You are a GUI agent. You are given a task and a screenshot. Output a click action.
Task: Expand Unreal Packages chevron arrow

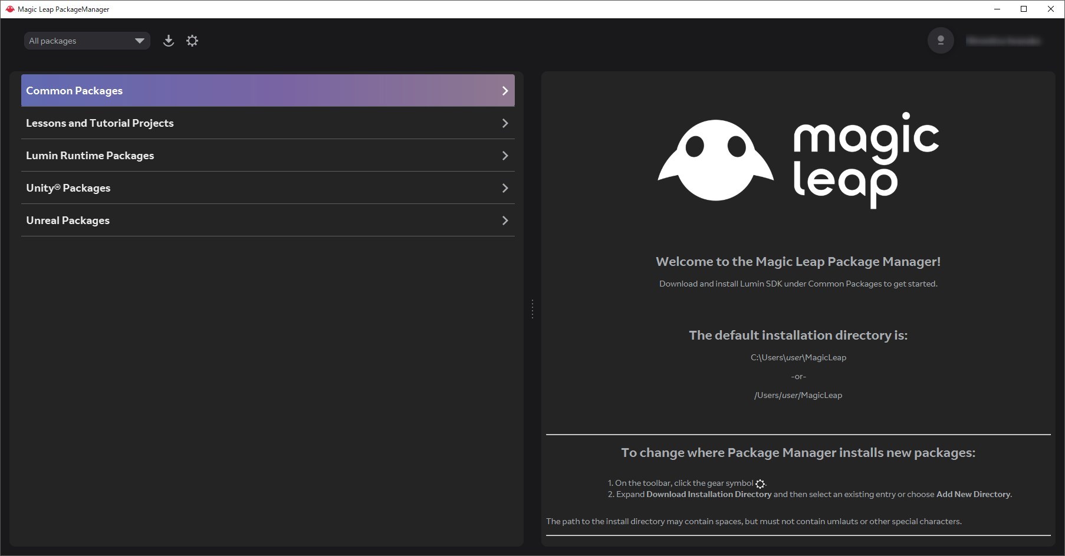505,221
